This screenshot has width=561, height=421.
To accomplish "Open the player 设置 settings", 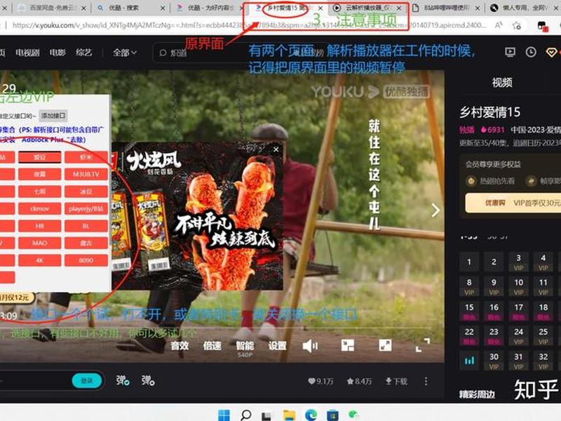I will click(x=277, y=346).
